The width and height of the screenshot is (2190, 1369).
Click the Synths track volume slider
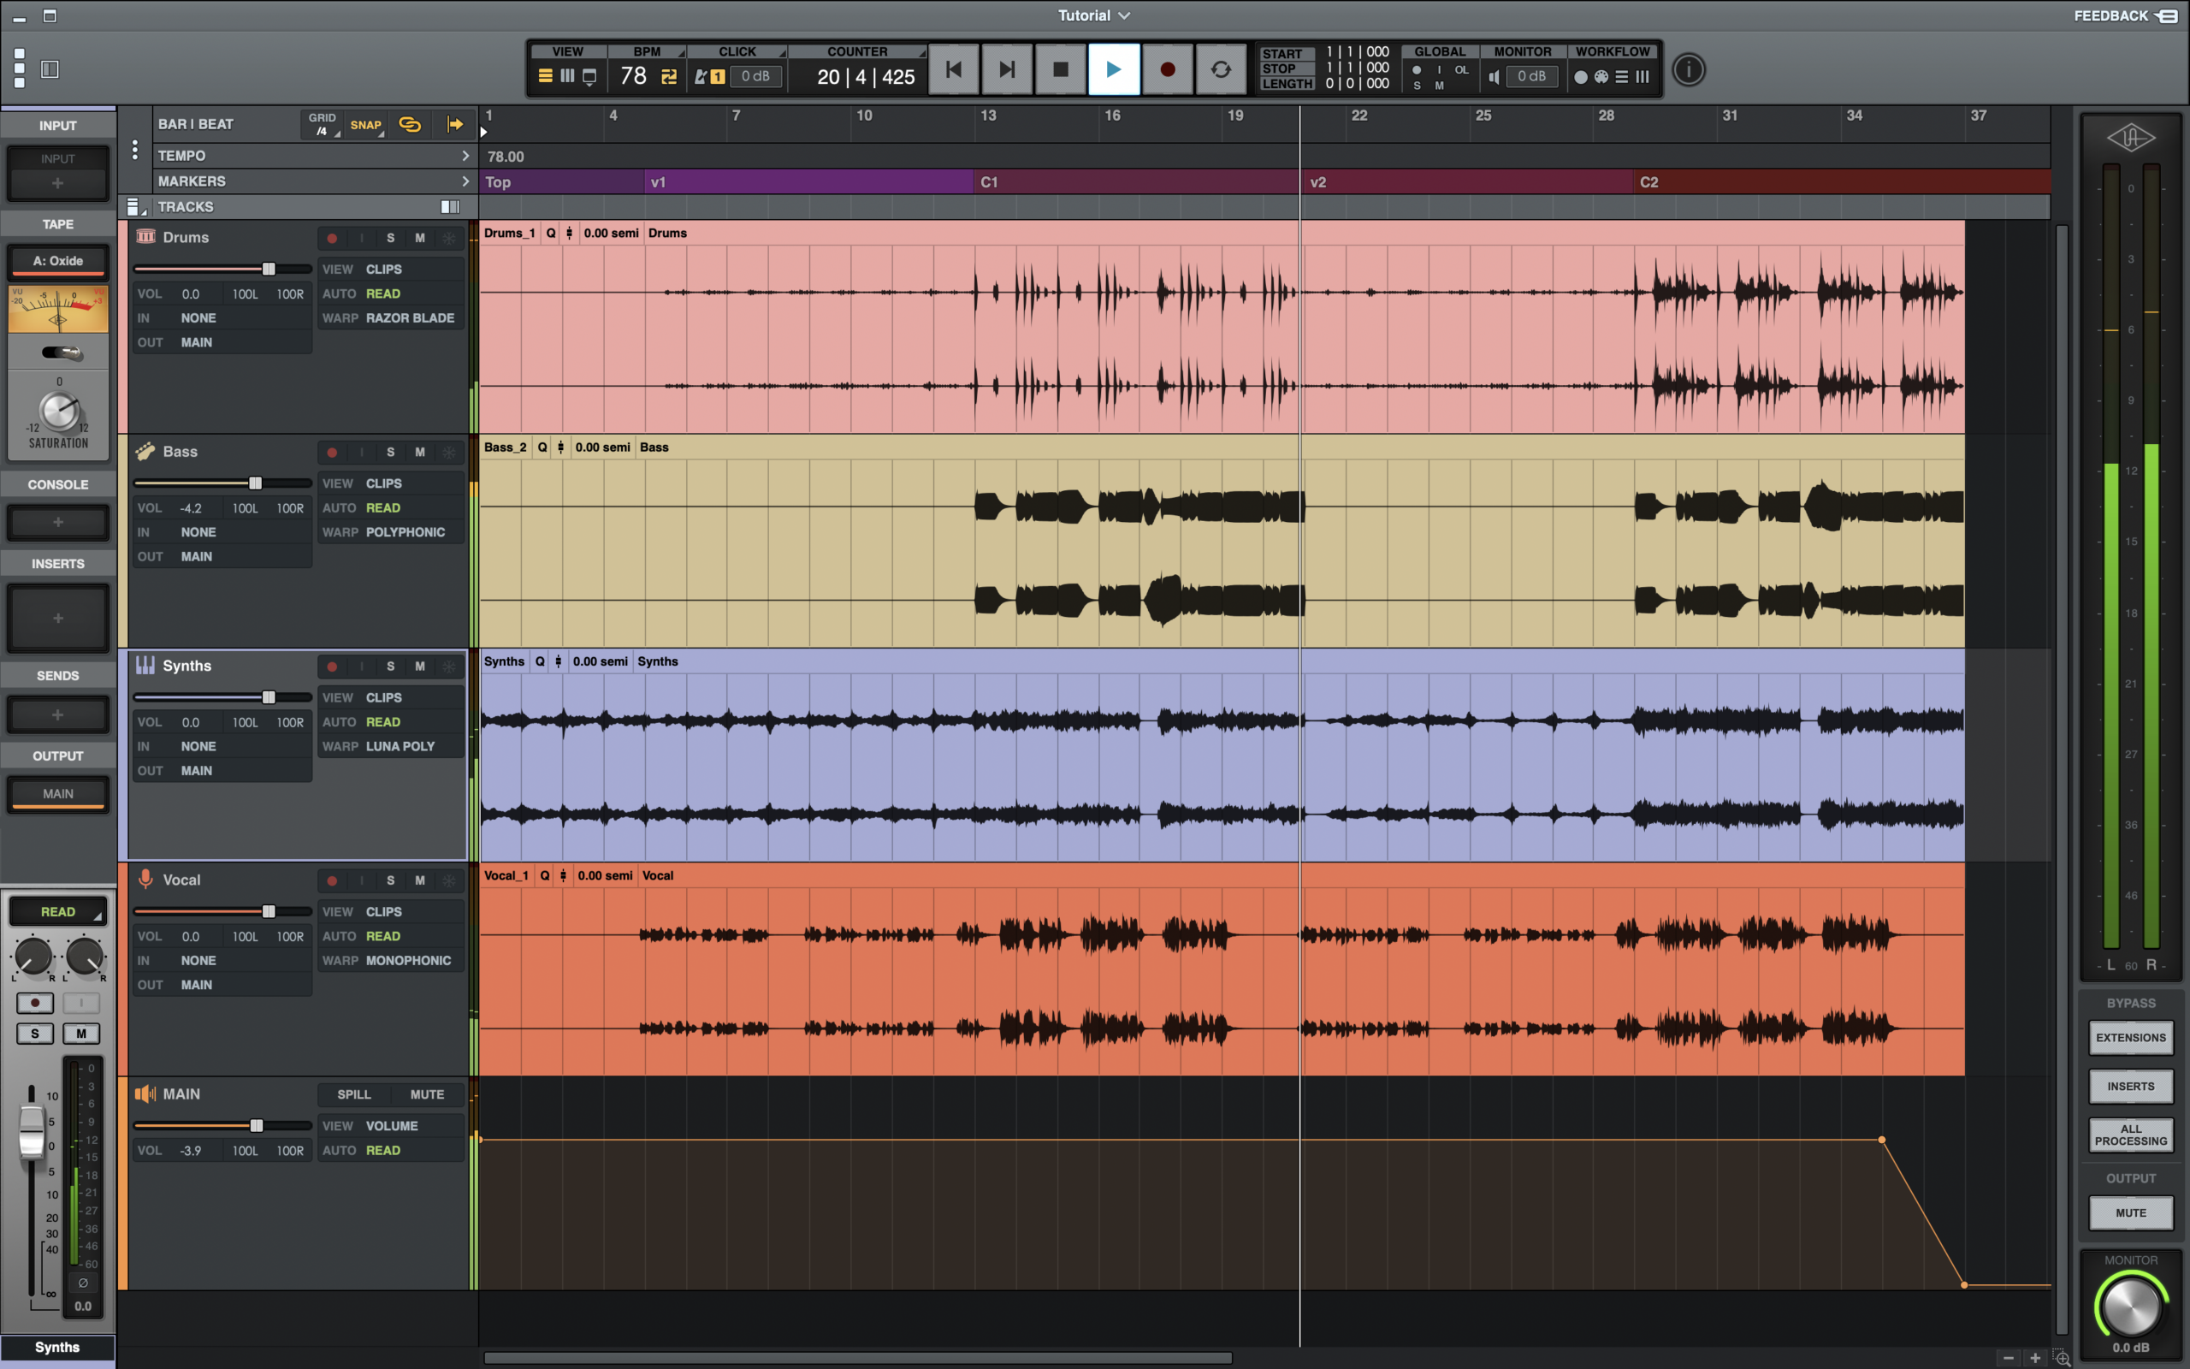(x=269, y=697)
